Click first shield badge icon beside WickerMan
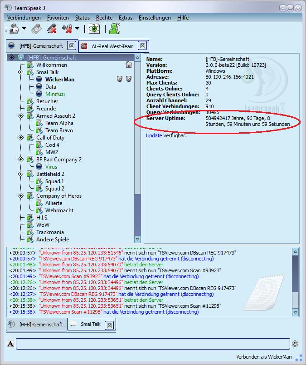Image resolution: width=306 pixels, height=365 pixels. click(x=120, y=79)
